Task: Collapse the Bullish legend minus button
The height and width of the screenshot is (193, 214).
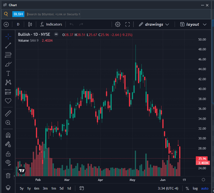Action: click(56, 34)
